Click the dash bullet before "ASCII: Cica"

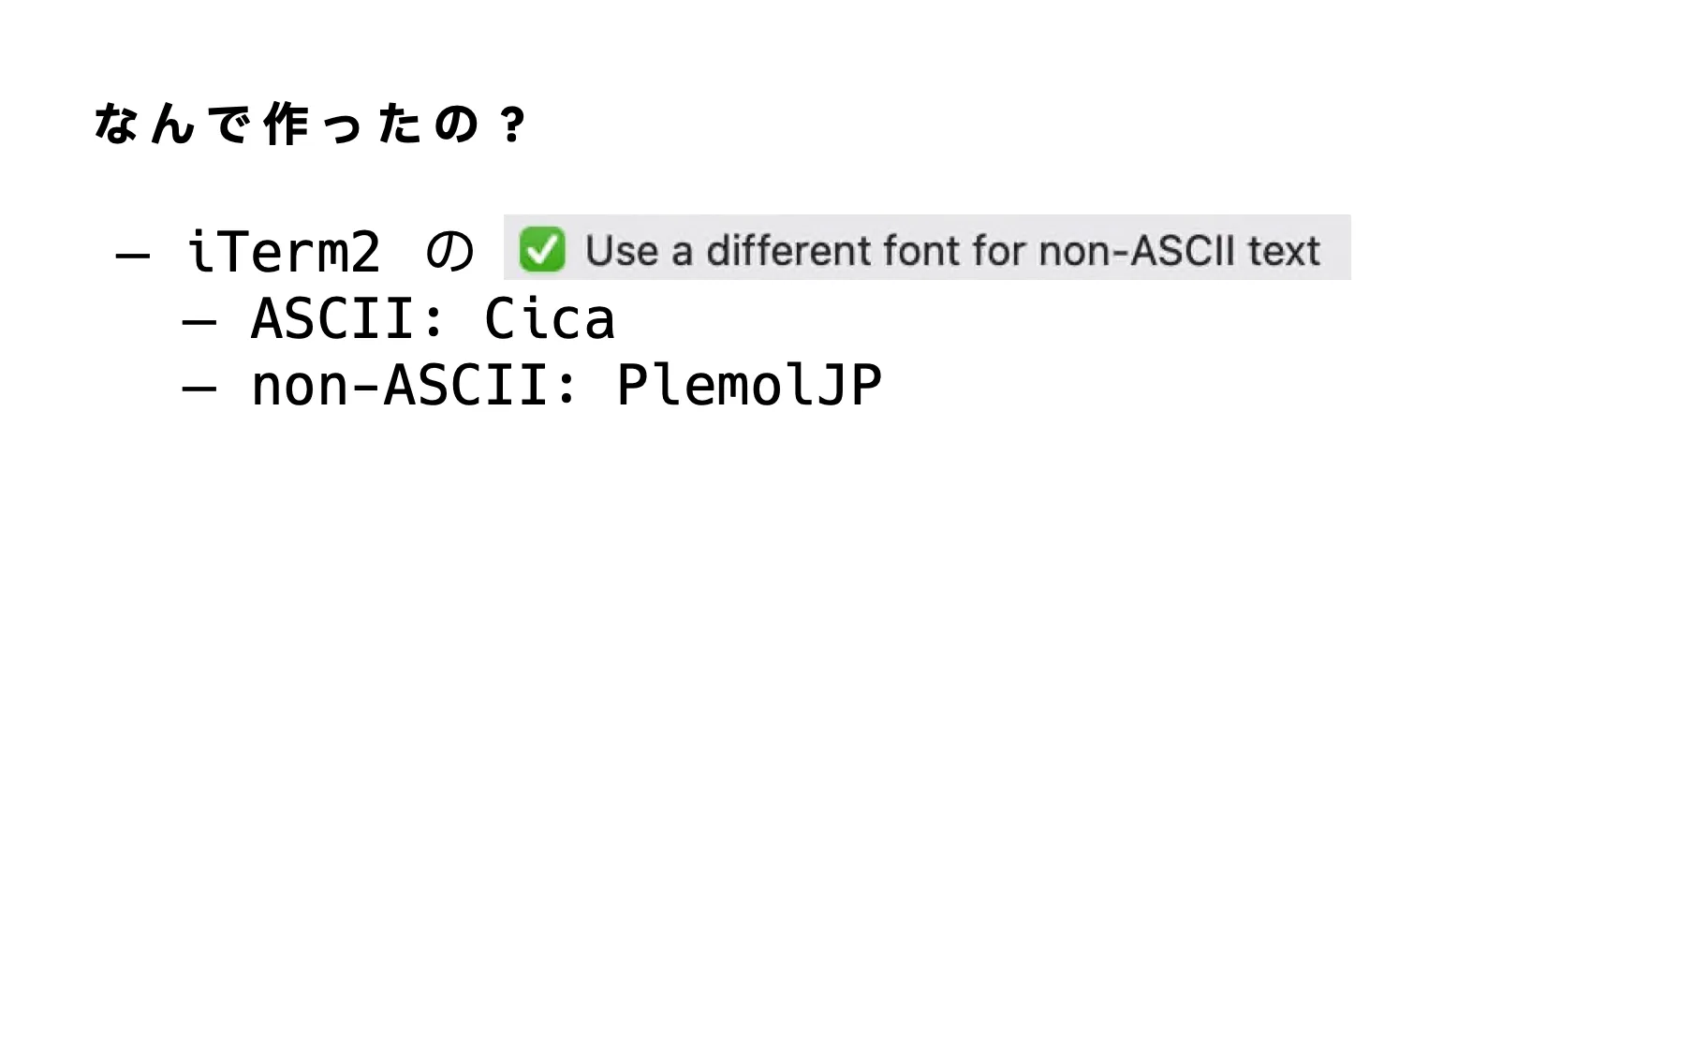[x=199, y=322]
